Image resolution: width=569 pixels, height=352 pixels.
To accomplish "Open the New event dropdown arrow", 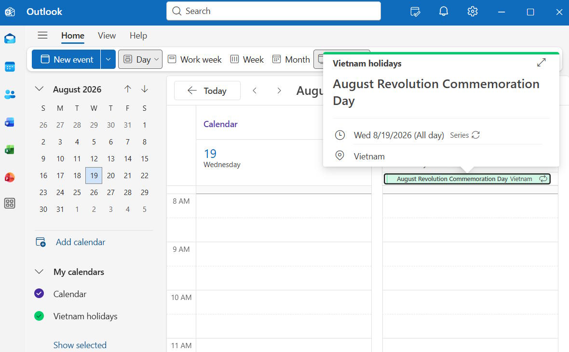I will (108, 59).
